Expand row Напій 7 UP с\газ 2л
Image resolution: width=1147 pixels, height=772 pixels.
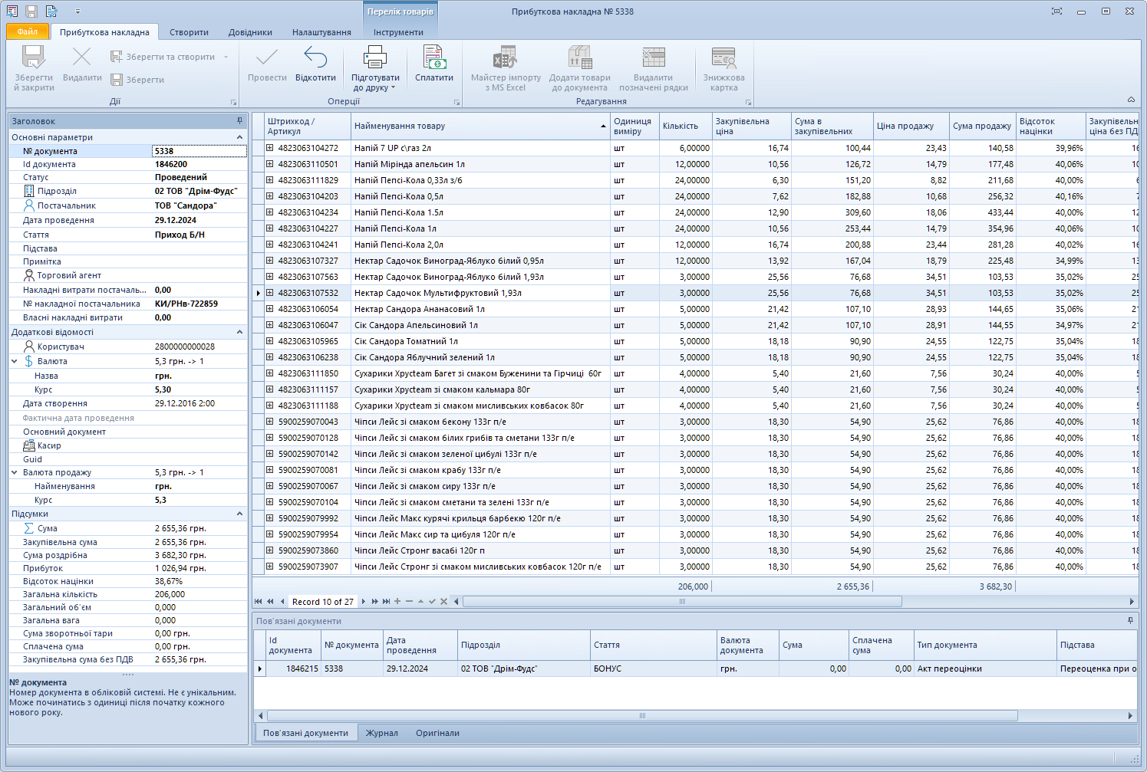pos(270,148)
